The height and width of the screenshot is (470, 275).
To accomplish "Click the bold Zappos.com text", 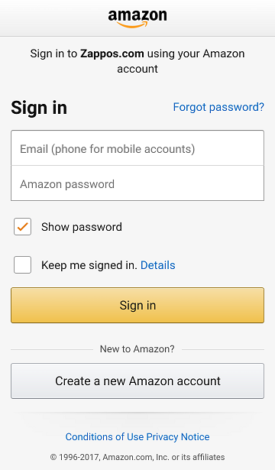I will (112, 53).
